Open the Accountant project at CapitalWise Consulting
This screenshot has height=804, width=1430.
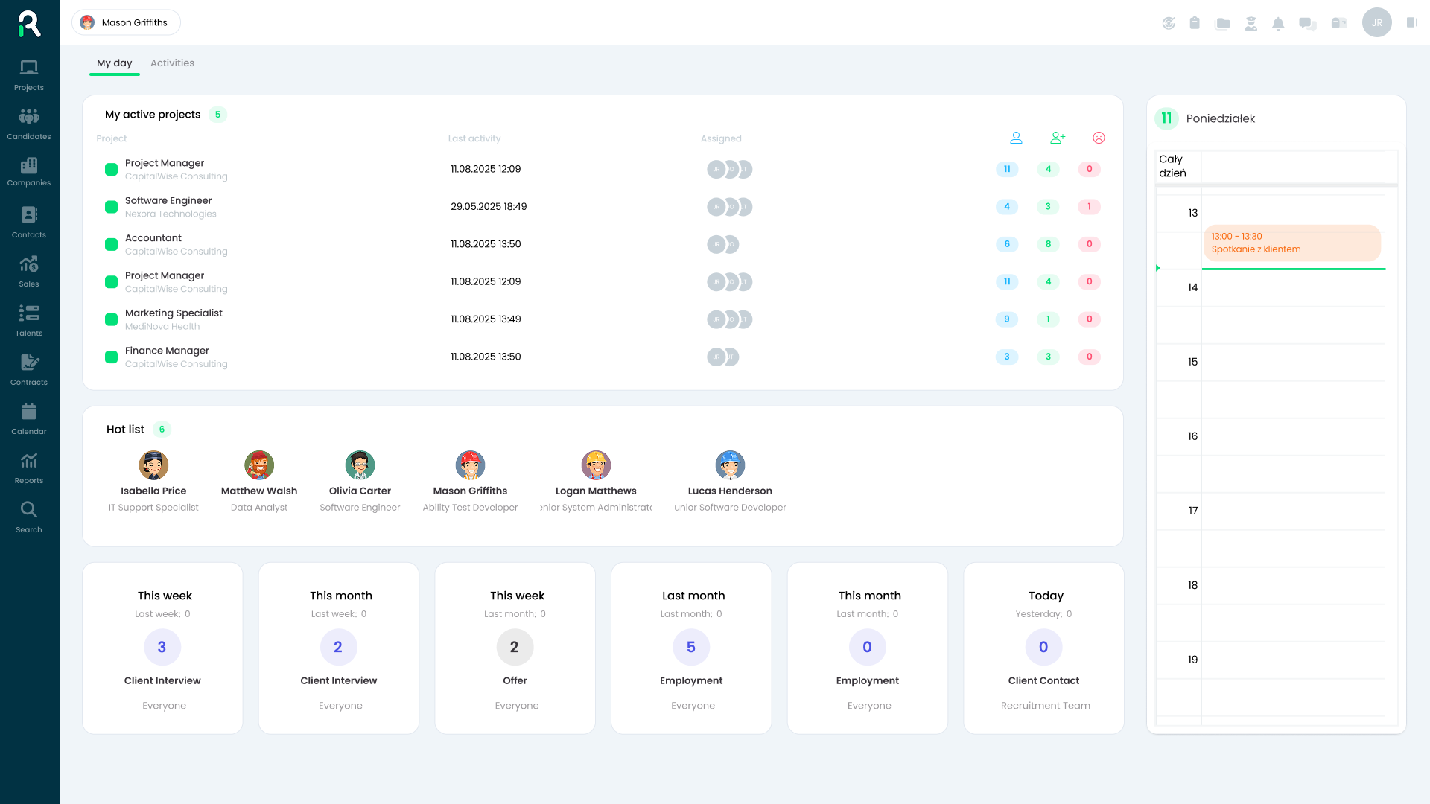(153, 238)
